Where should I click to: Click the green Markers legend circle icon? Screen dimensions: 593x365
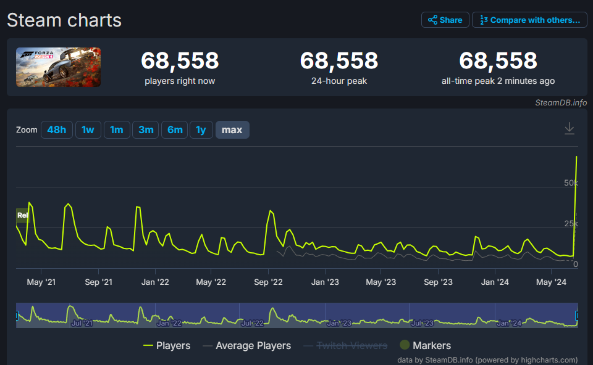[405, 345]
